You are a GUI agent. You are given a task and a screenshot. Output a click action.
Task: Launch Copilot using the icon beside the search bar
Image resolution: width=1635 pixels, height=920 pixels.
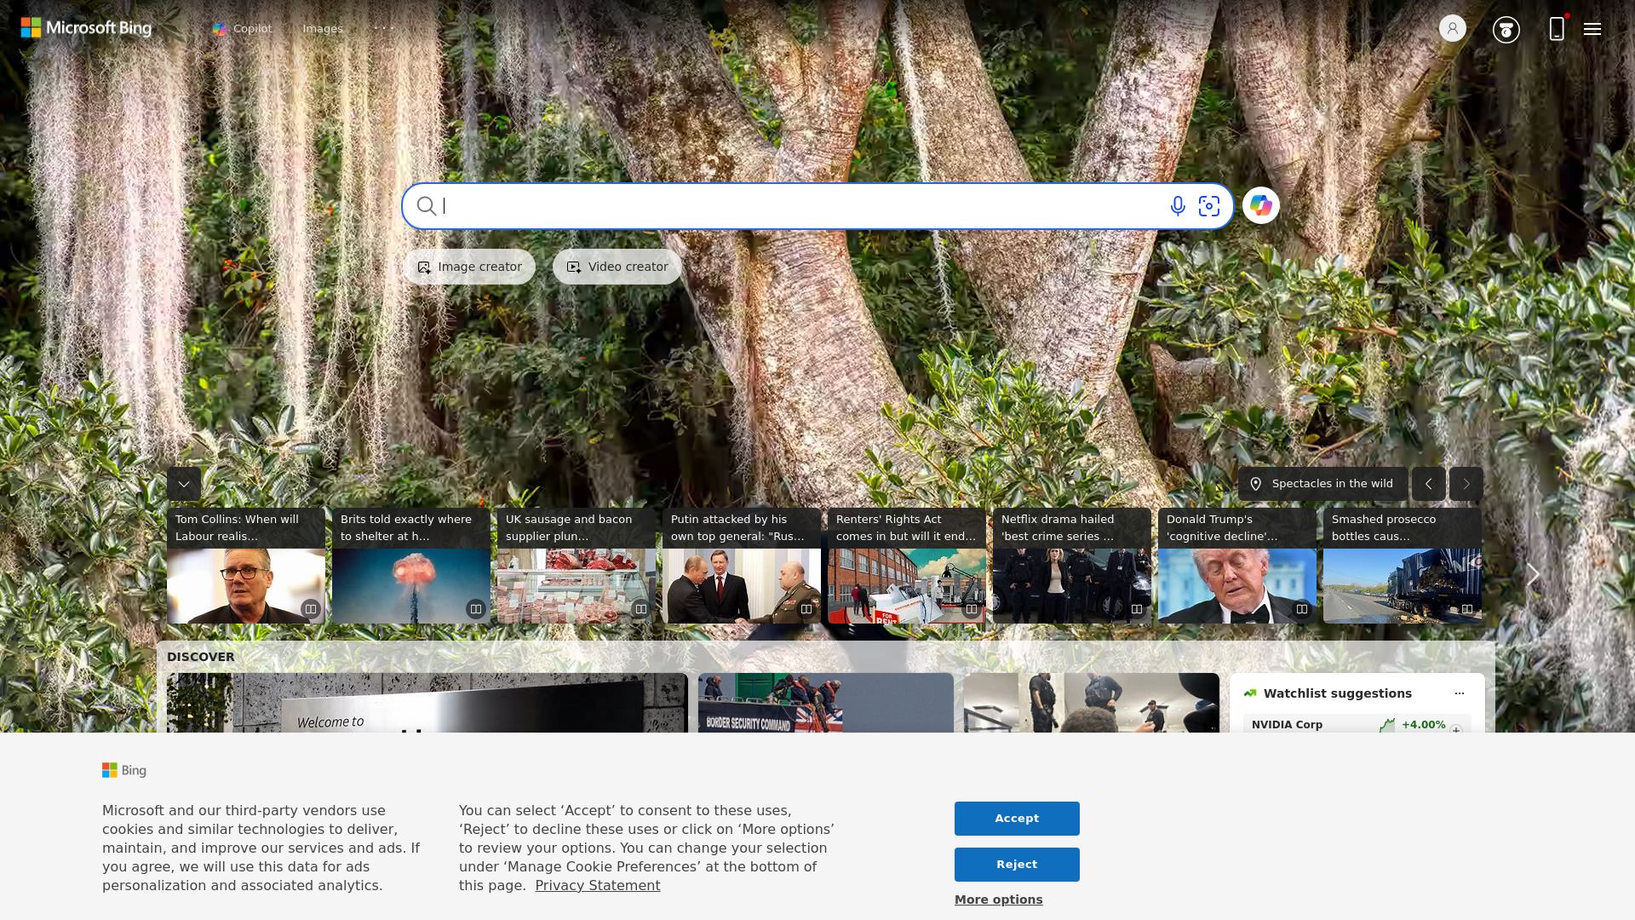[x=1260, y=205]
